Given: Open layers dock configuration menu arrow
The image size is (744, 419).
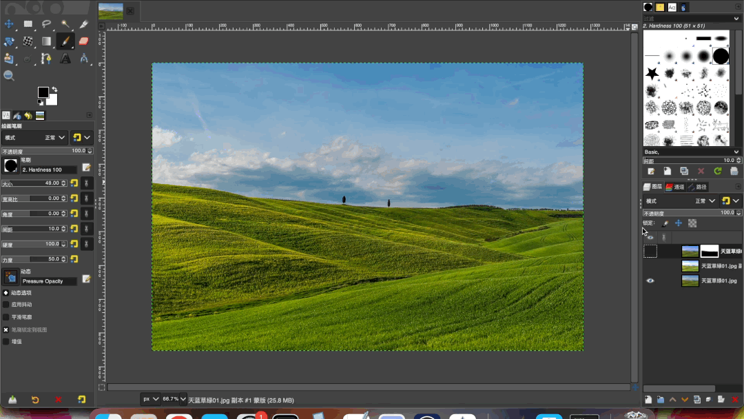Looking at the screenshot, I should [738, 187].
